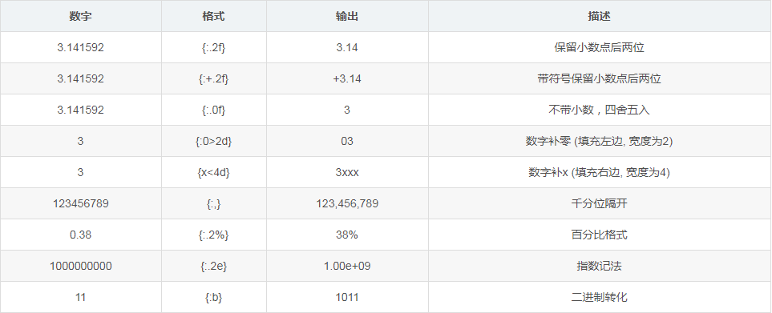Click the 二进制转化 description cell

coord(599,297)
